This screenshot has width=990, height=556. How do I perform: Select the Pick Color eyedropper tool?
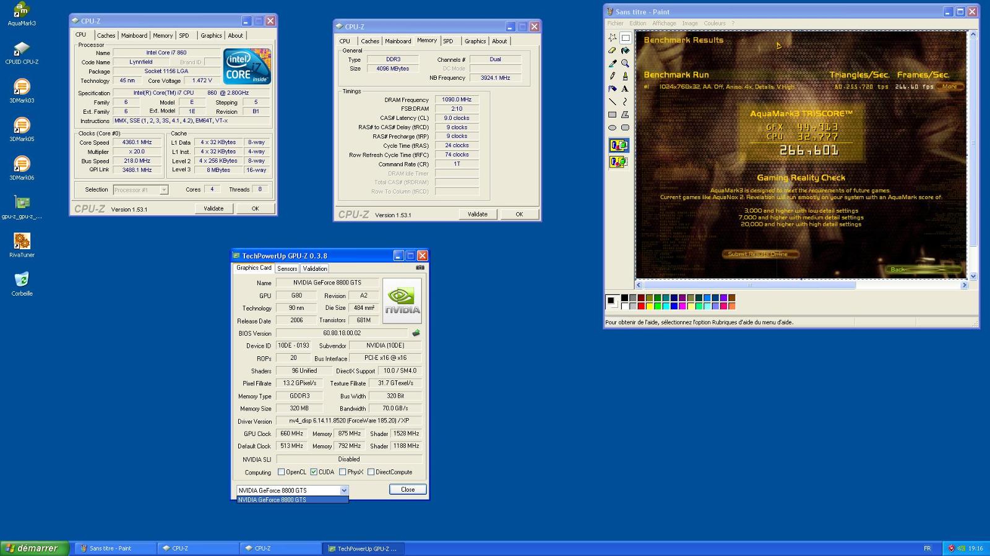click(613, 63)
